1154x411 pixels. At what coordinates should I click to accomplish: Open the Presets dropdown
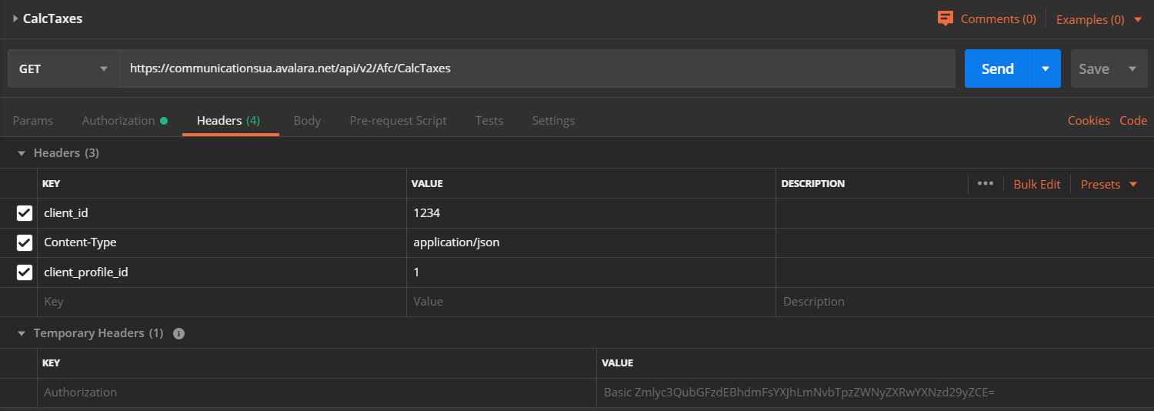click(x=1108, y=184)
